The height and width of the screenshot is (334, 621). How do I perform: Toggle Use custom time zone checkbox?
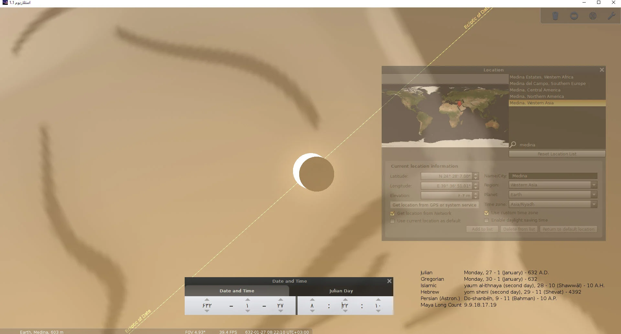coord(486,213)
